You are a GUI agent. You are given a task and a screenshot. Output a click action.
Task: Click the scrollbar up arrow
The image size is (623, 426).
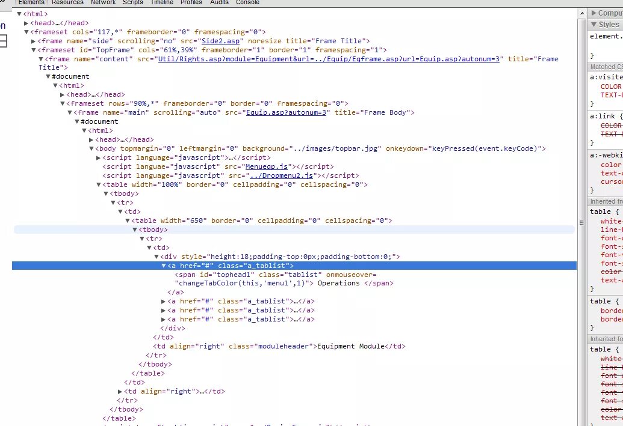(x=581, y=13)
